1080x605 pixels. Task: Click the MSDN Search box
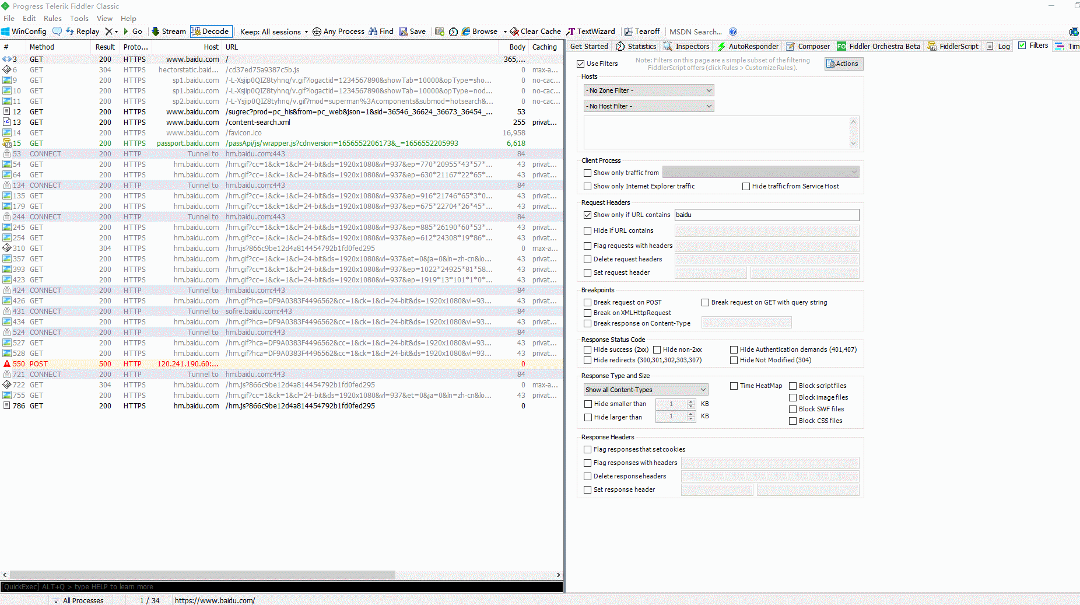[x=695, y=32]
